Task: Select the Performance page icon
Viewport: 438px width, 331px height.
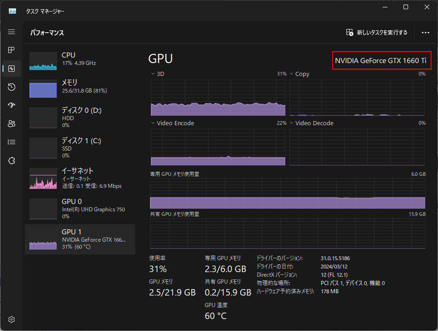Action: tap(12, 69)
